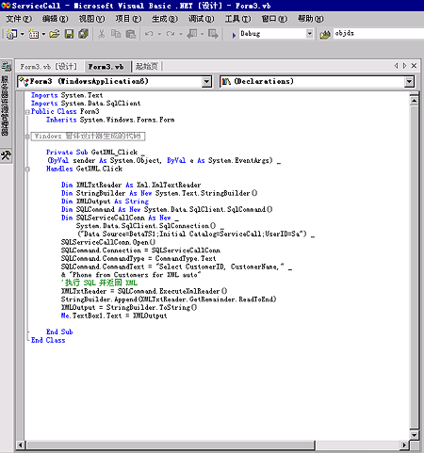Click the 'End Sub' line
Image resolution: width=424 pixels, height=453 pixels.
coord(59,332)
